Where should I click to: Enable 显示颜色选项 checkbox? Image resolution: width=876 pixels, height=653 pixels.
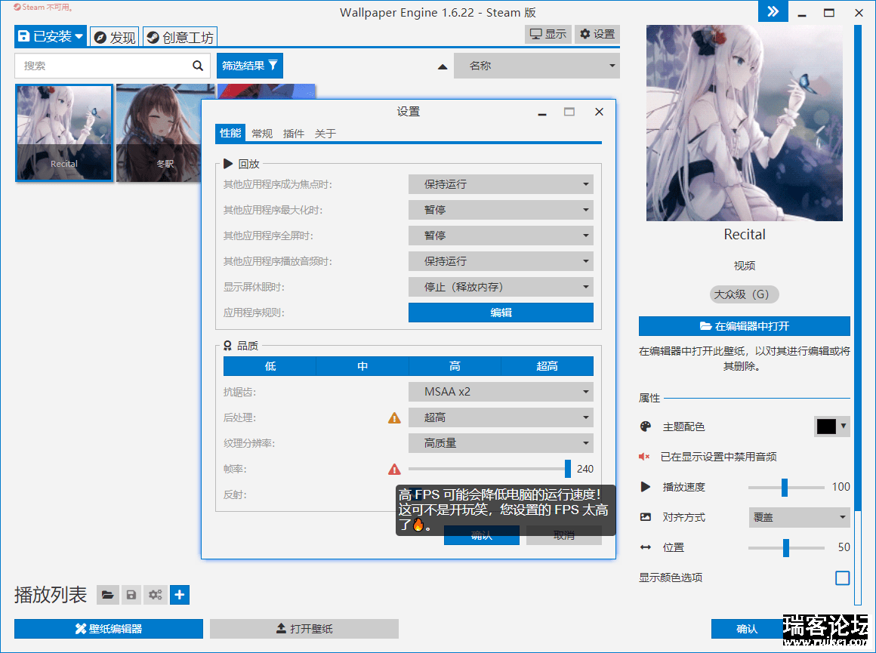[x=843, y=578]
